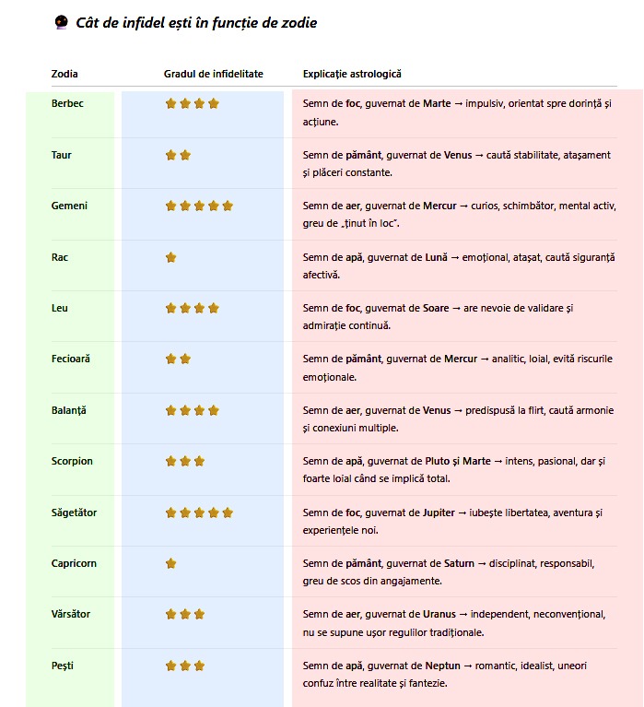Click the four-star rating for Balanță
This screenshot has height=707, width=644.
tap(192, 410)
